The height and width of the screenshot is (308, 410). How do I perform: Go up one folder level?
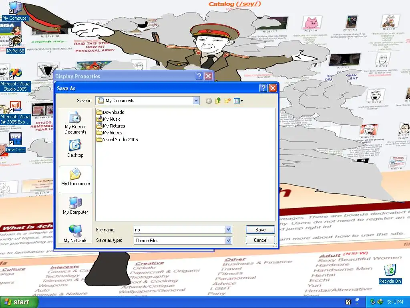[218, 101]
